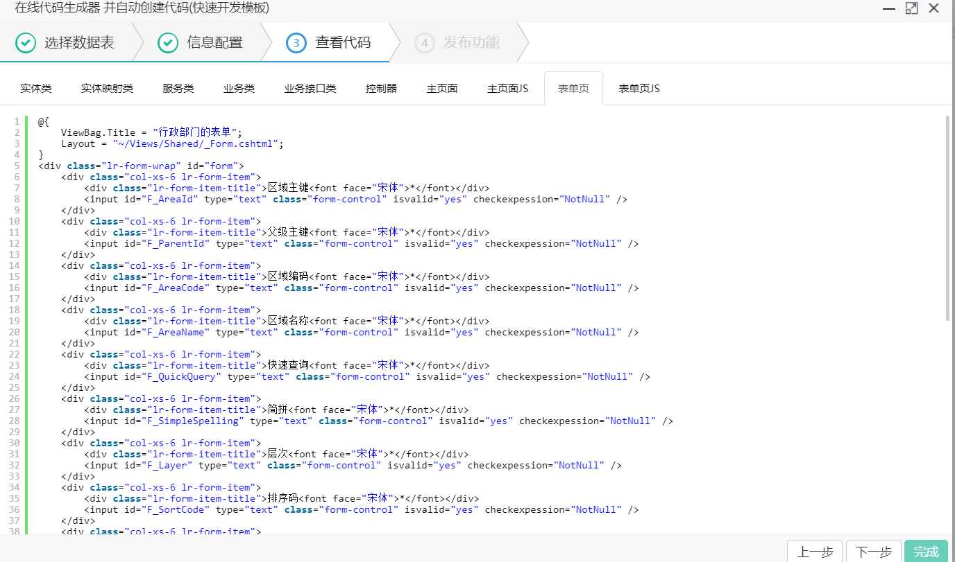955x562 pixels.
Task: Close the code generator dialog
Action: click(x=934, y=8)
